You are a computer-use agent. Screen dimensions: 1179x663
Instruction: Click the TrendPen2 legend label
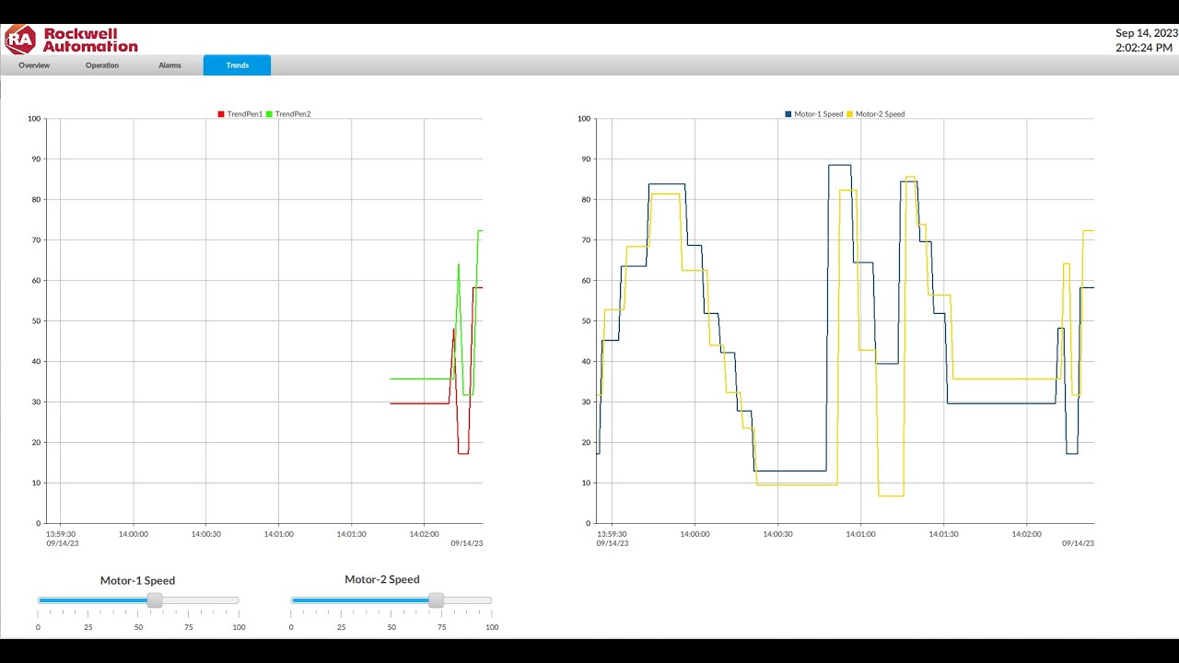click(293, 114)
